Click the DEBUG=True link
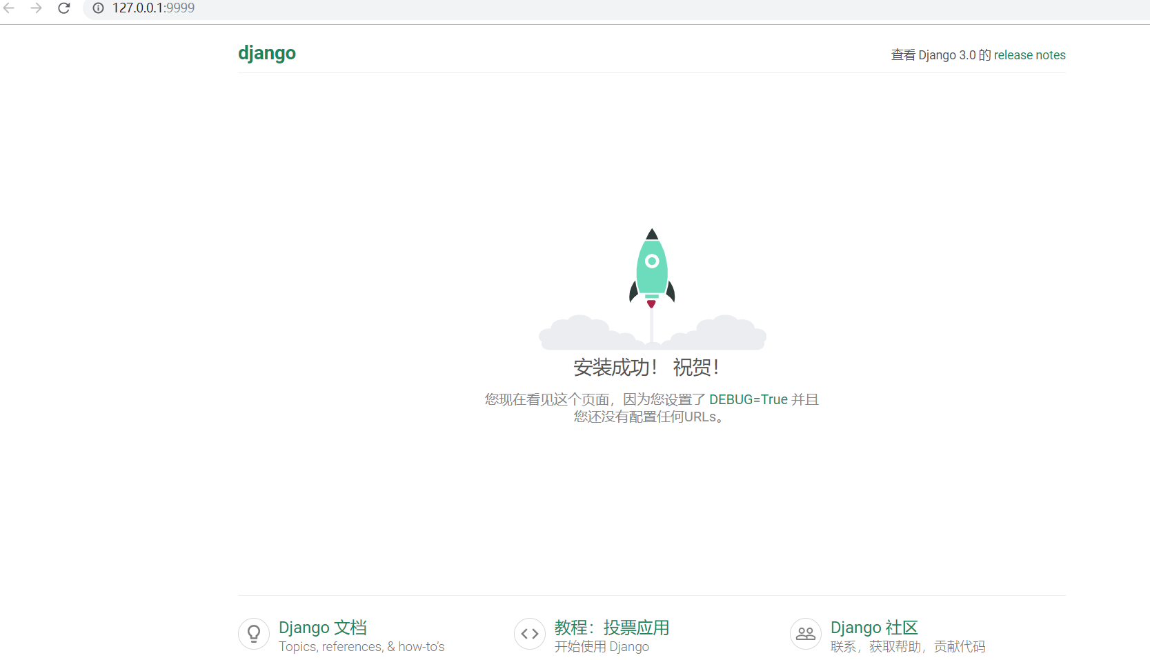This screenshot has height=660, width=1150. pos(749,399)
